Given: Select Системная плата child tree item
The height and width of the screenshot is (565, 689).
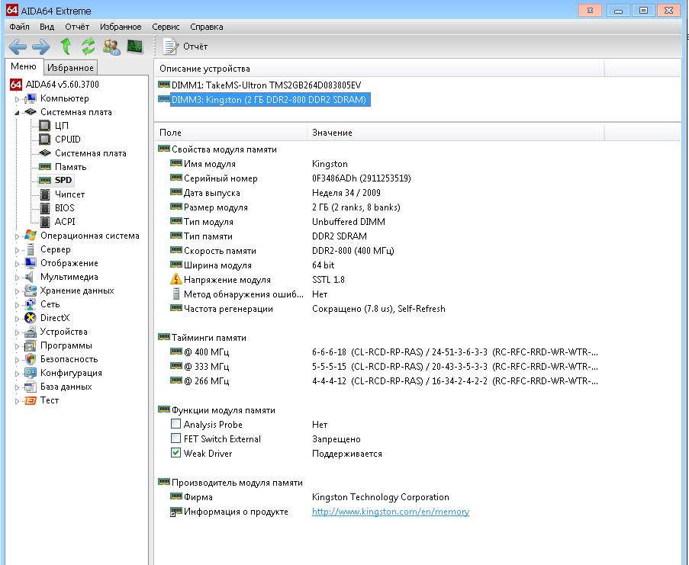Looking at the screenshot, I should [91, 153].
